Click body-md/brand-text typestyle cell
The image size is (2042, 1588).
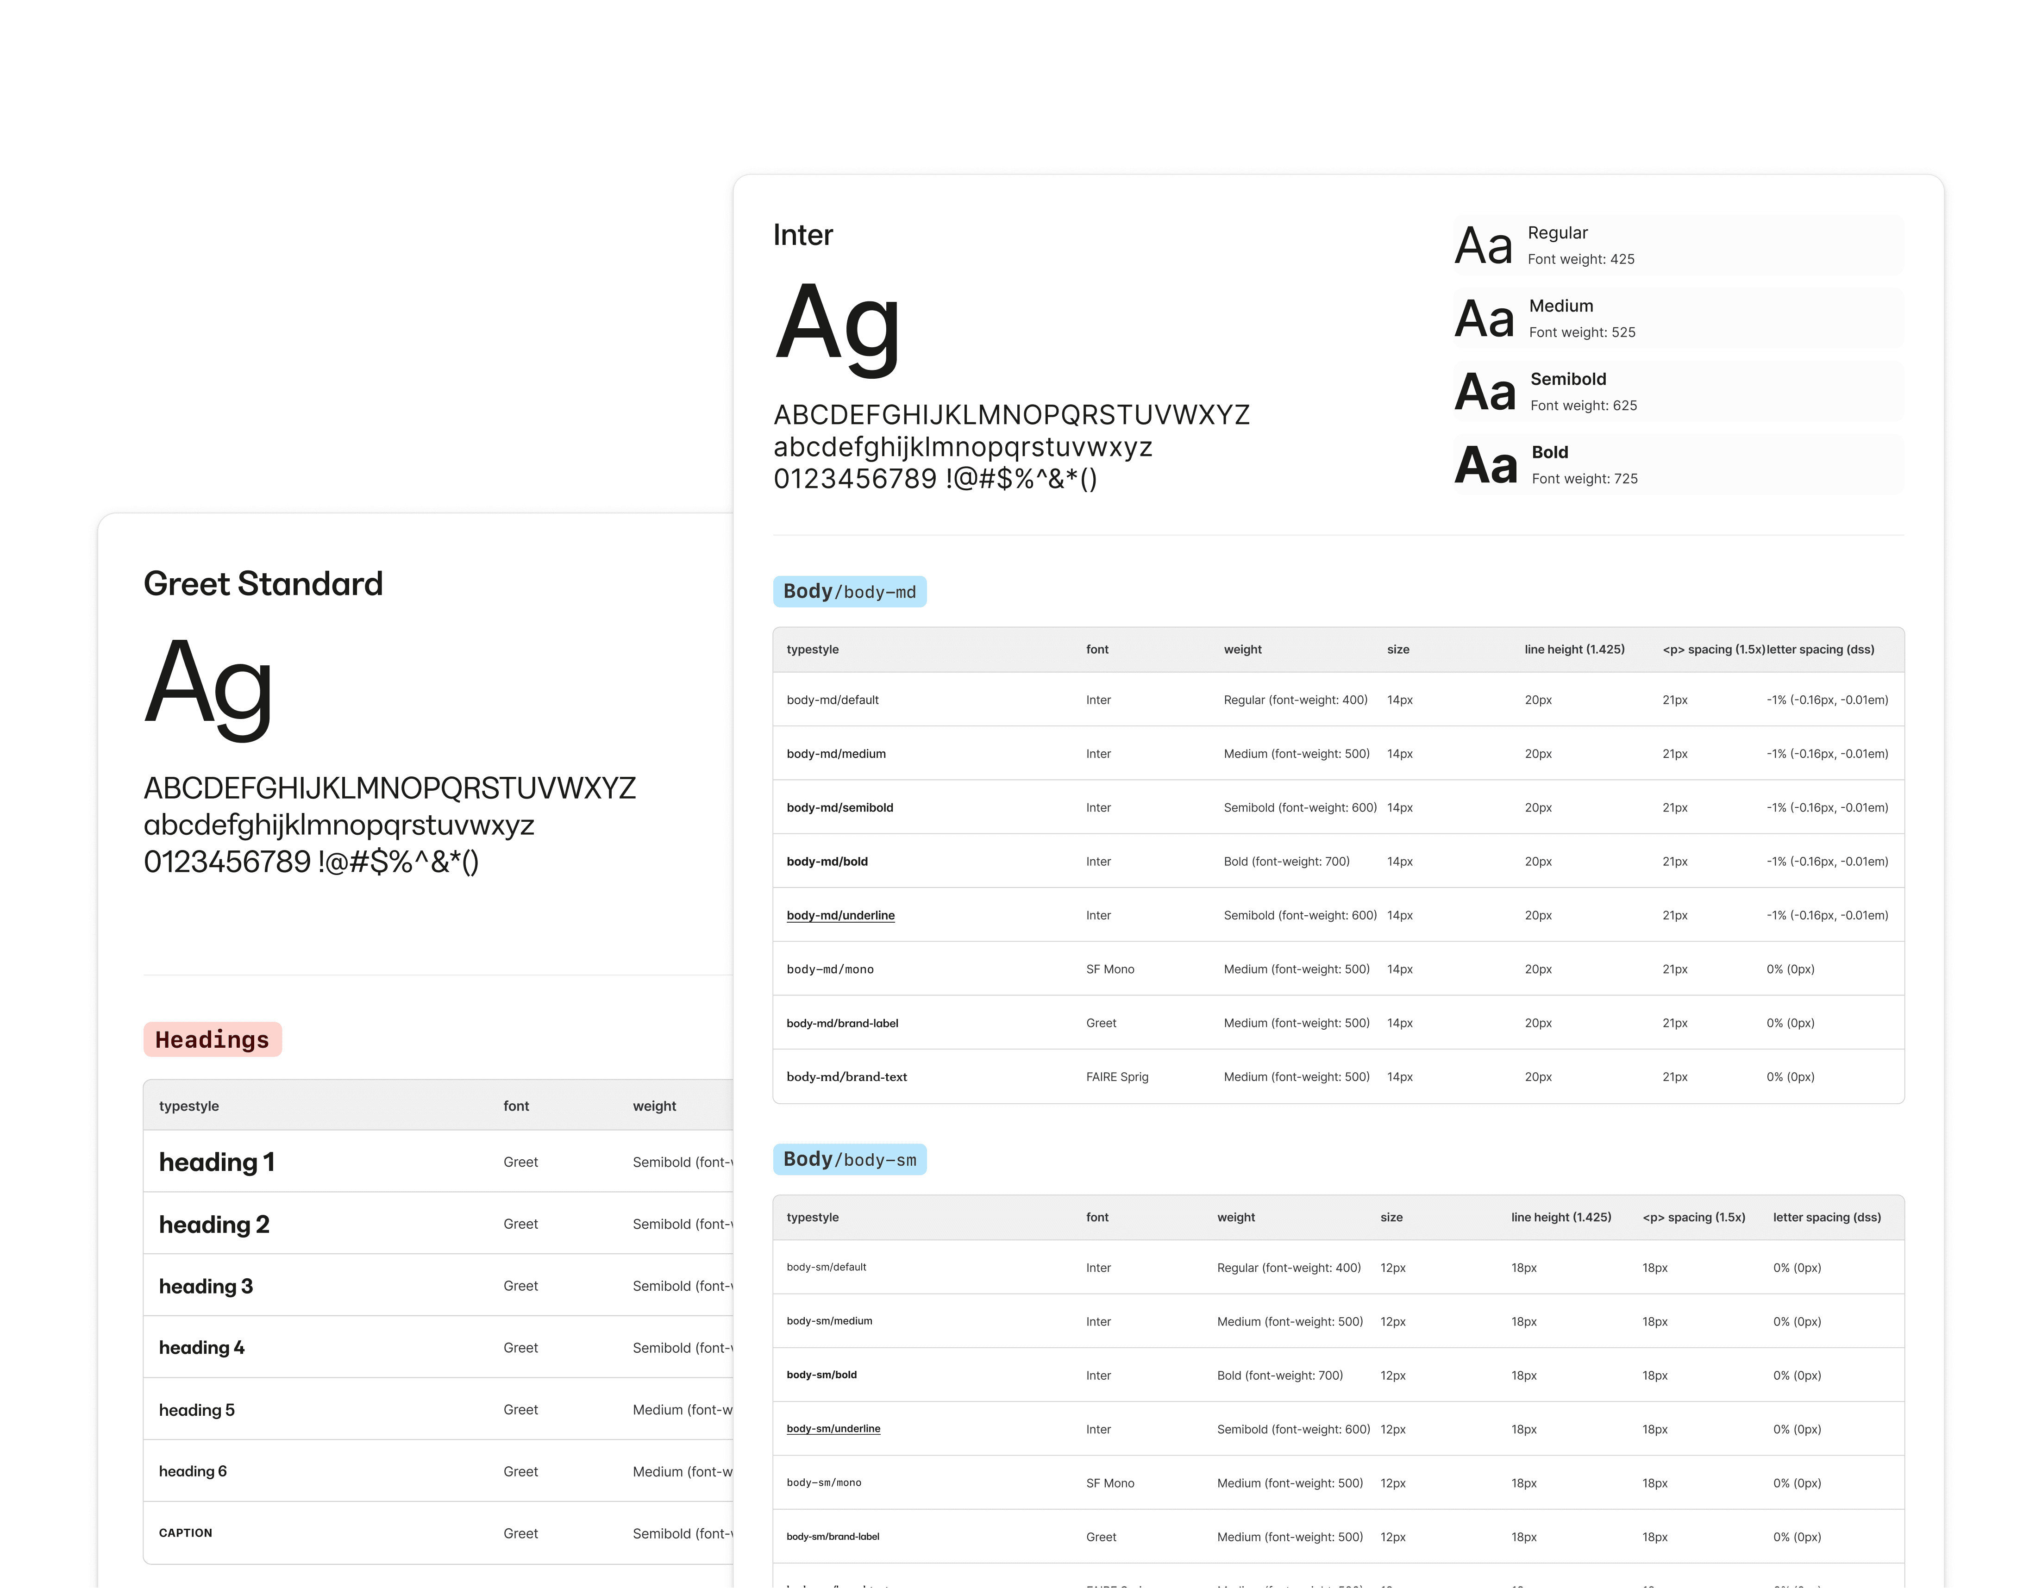(847, 1077)
